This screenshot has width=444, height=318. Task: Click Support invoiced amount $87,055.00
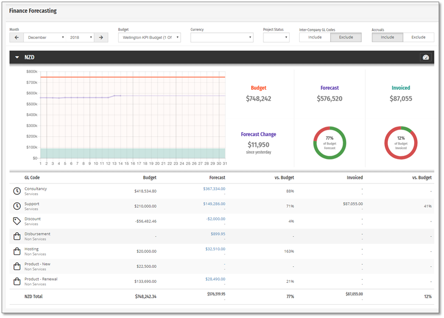pyautogui.click(x=353, y=204)
